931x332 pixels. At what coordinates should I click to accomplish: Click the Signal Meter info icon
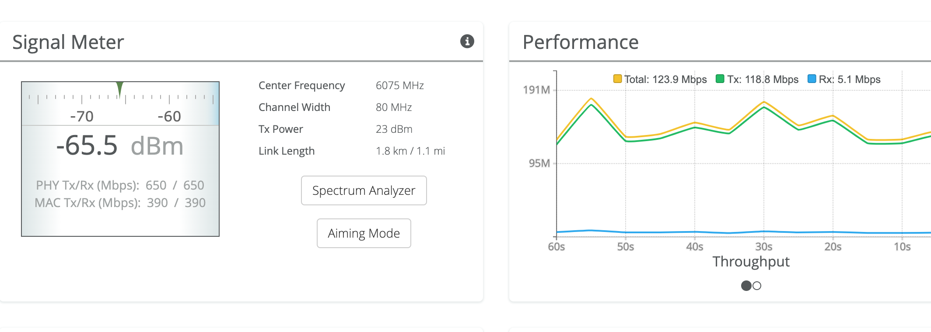(x=467, y=41)
